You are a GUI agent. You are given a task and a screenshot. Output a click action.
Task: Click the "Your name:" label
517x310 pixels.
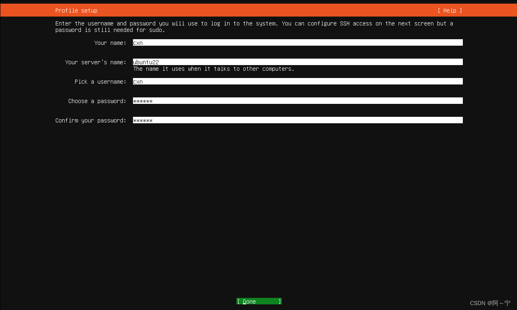point(110,43)
